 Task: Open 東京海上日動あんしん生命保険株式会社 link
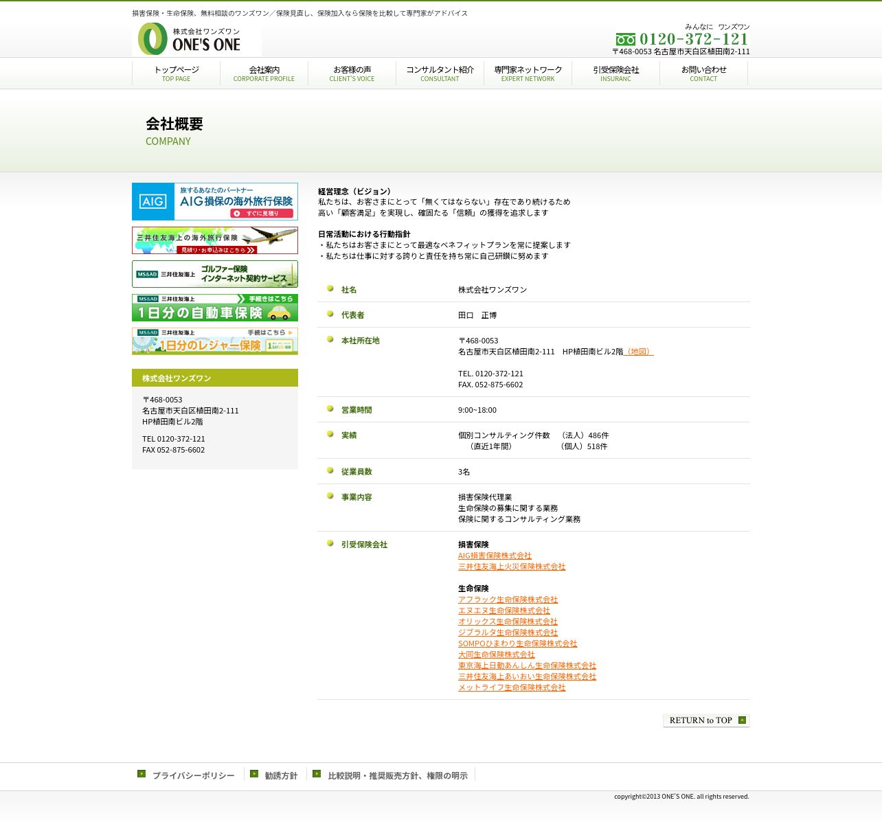527,665
